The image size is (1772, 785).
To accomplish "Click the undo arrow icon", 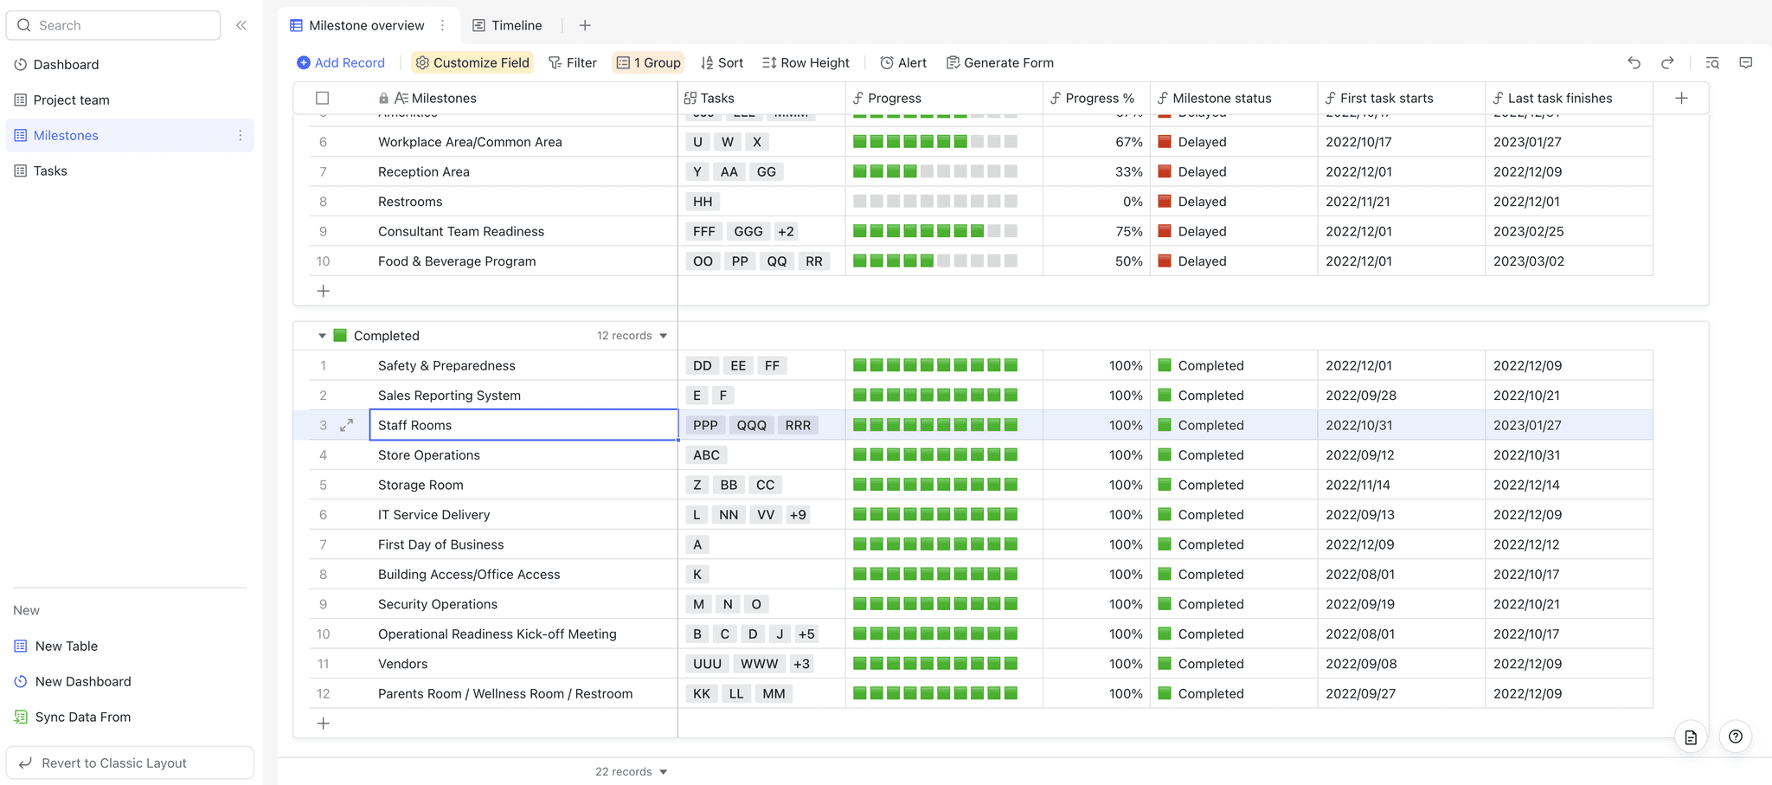I will click(x=1634, y=62).
